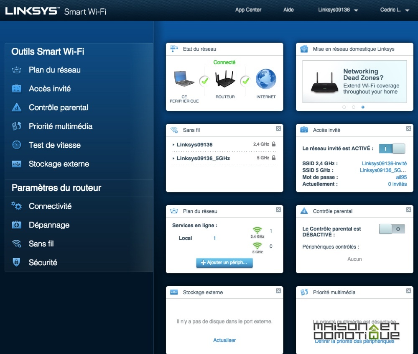The height and width of the screenshot is (354, 418).
Task: Expand the Linksys09136 2,4 GHz network row
Action: [224, 144]
